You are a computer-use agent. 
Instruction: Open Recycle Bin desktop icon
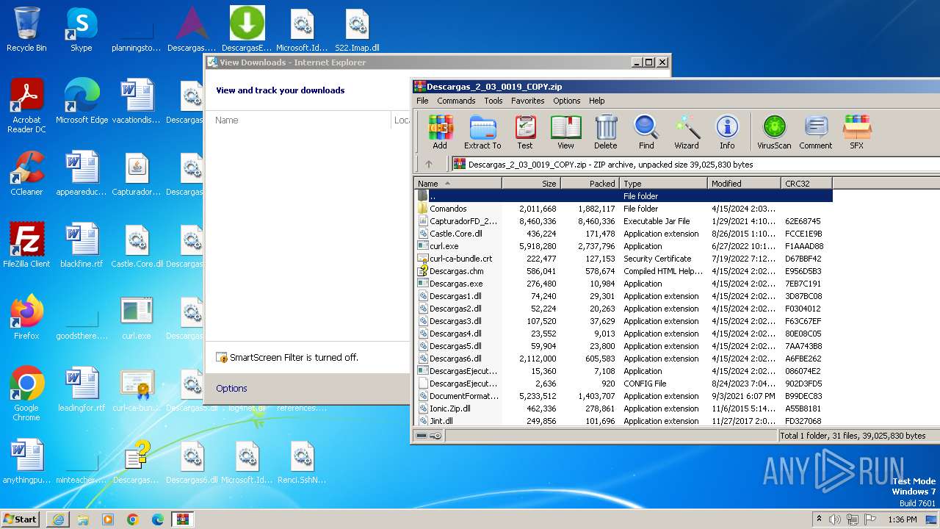pos(26,30)
